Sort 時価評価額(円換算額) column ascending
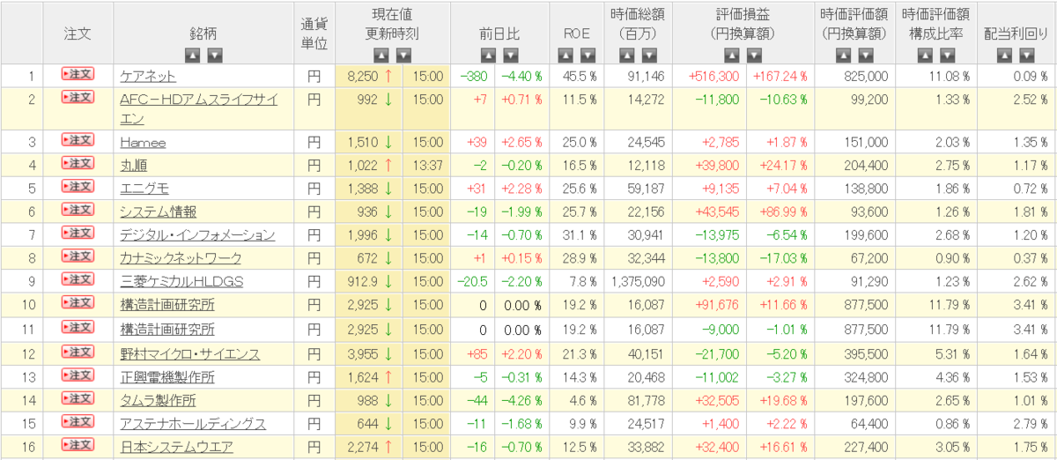 (842, 56)
